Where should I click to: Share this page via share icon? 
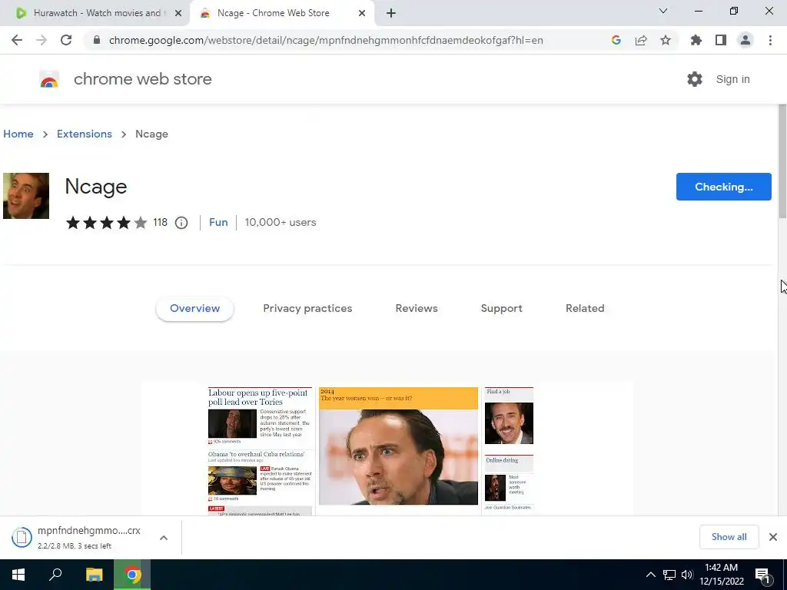pyautogui.click(x=641, y=40)
